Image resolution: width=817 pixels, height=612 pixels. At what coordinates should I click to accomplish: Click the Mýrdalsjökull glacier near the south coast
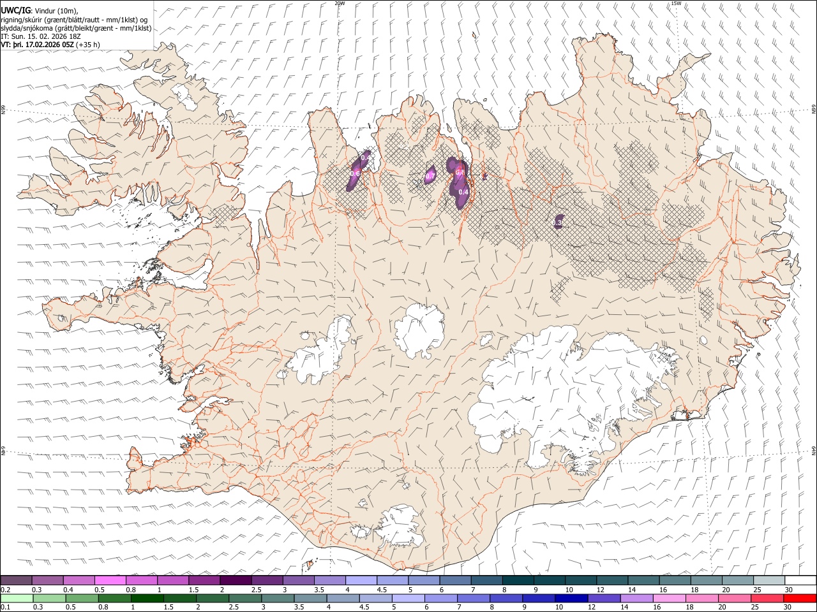(399, 526)
